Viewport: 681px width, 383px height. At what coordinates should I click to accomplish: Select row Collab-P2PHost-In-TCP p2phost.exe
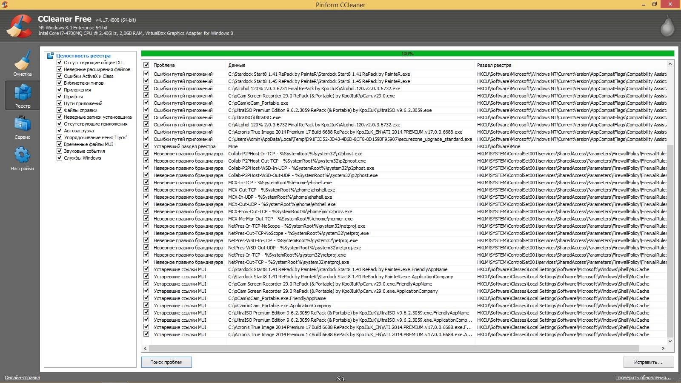pos(404,154)
